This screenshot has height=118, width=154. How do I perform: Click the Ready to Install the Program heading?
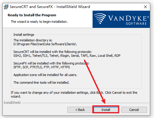[32, 15]
